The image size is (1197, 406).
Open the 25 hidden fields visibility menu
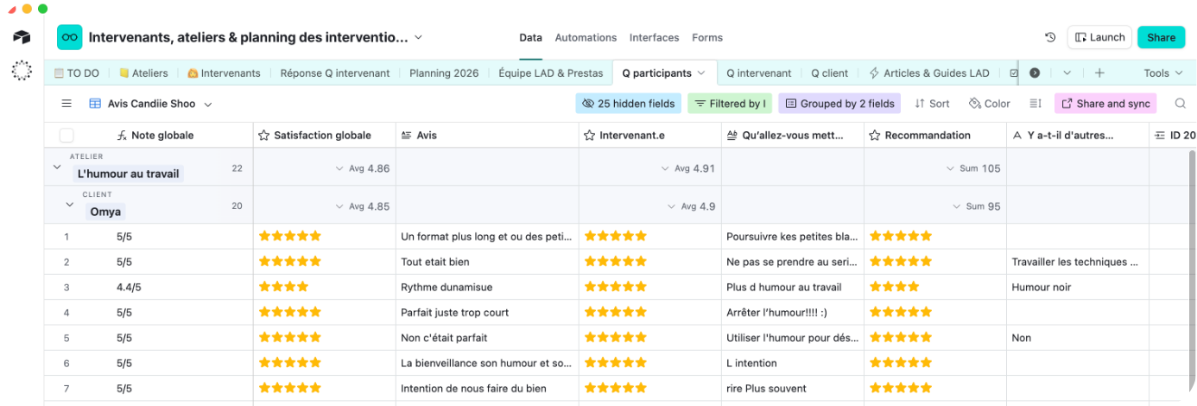628,104
